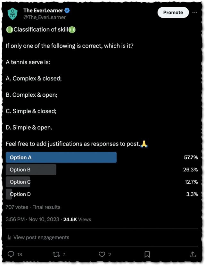205x265 pixels.
Task: Open the reply icon to comment
Action: coord(11,254)
